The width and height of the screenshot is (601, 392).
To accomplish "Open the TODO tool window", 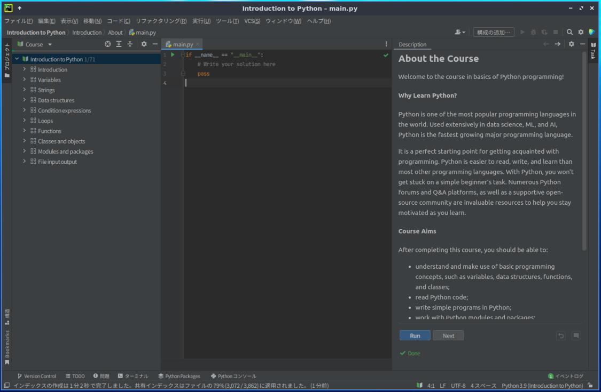I will click(75, 376).
